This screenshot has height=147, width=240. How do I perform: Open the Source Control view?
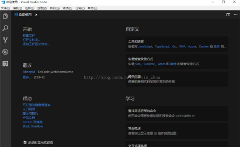point(5,40)
